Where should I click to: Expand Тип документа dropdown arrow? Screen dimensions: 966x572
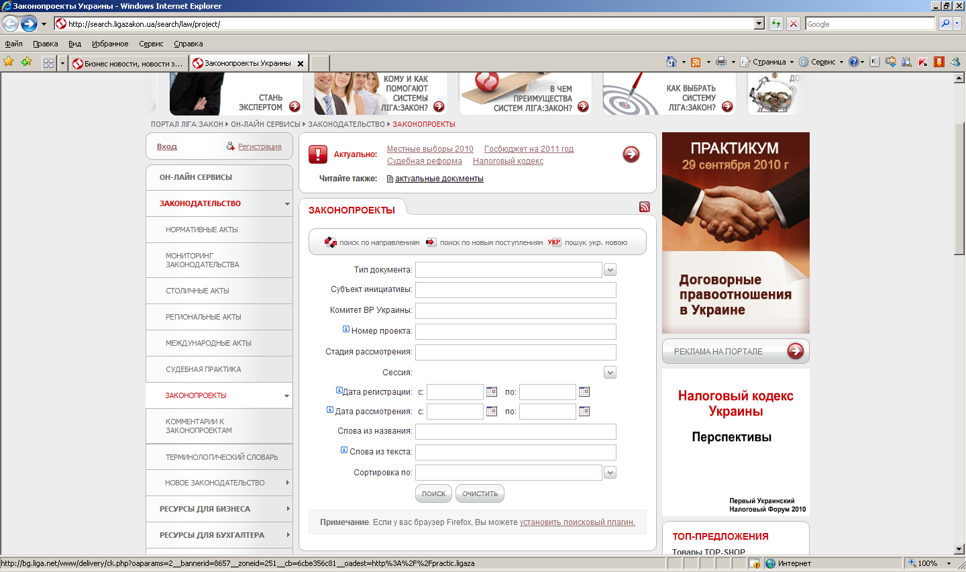(610, 270)
